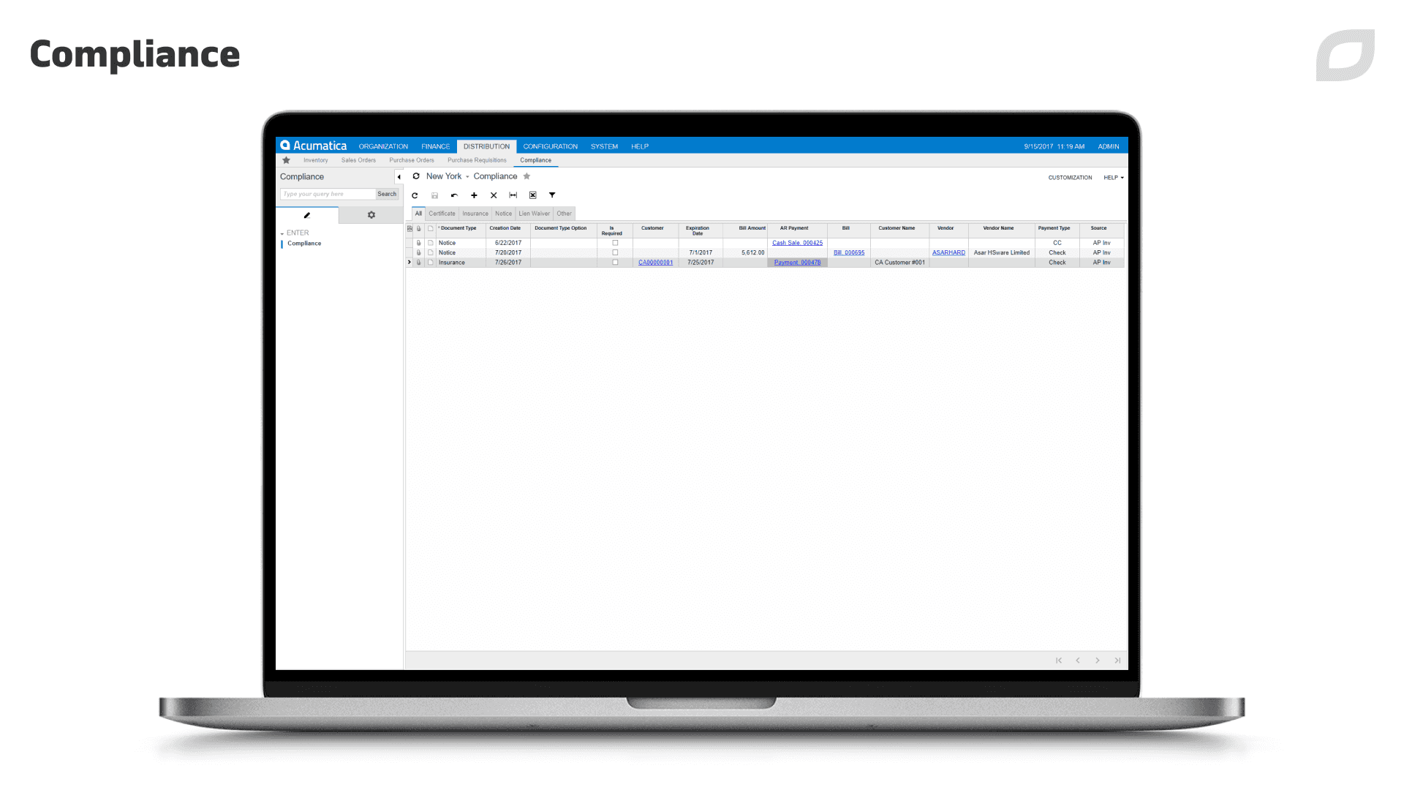
Task: Open the DISTRIBUTION menu
Action: 485,146
